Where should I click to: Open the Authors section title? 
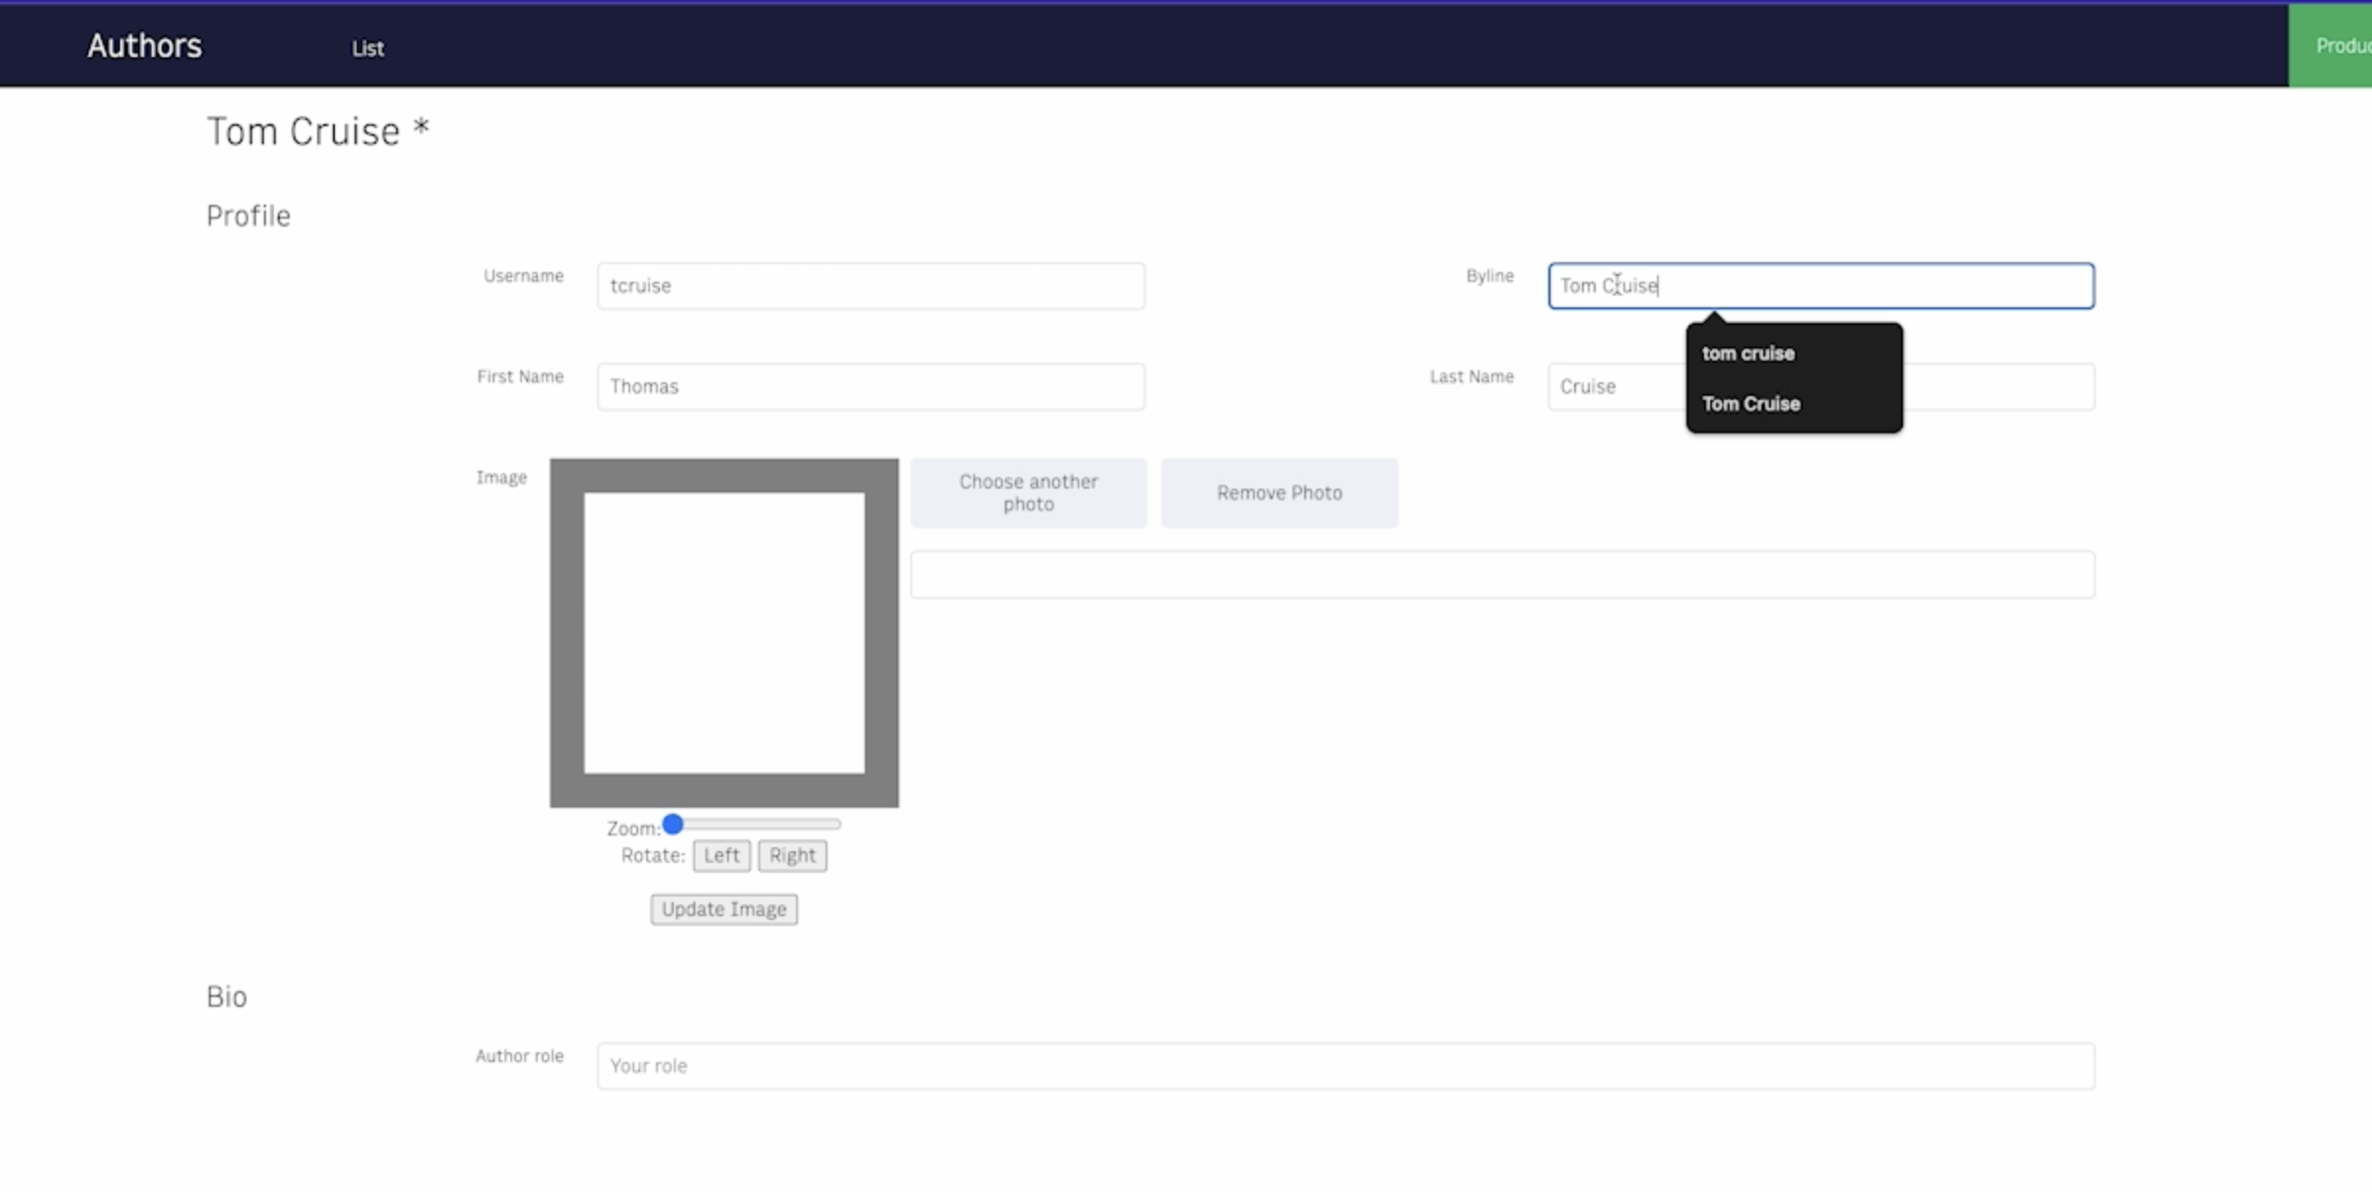click(144, 45)
